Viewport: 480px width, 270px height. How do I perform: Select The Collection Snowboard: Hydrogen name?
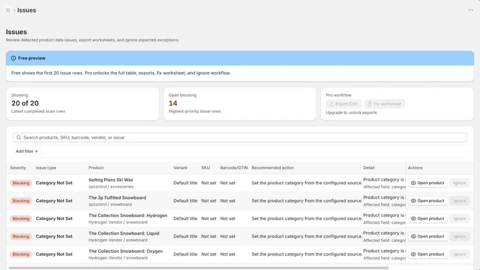[128, 215]
